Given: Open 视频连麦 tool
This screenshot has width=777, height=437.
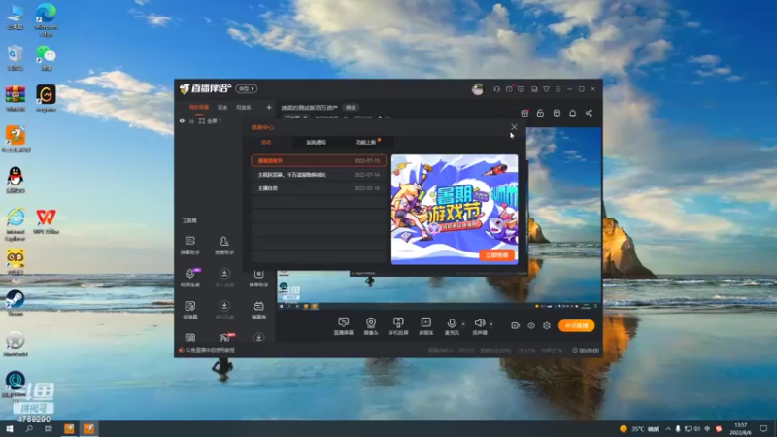Looking at the screenshot, I should (x=189, y=278).
